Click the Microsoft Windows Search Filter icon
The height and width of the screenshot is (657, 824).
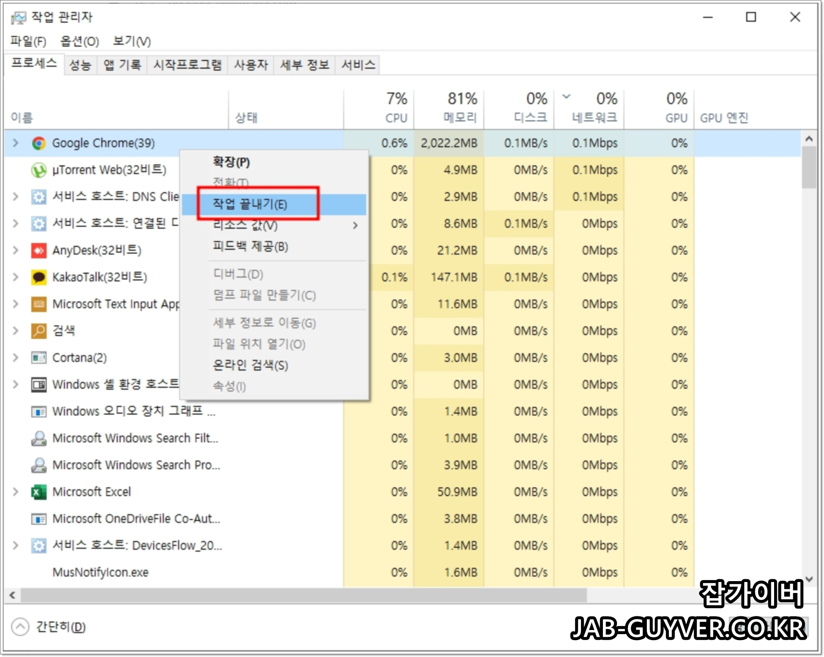(x=39, y=438)
